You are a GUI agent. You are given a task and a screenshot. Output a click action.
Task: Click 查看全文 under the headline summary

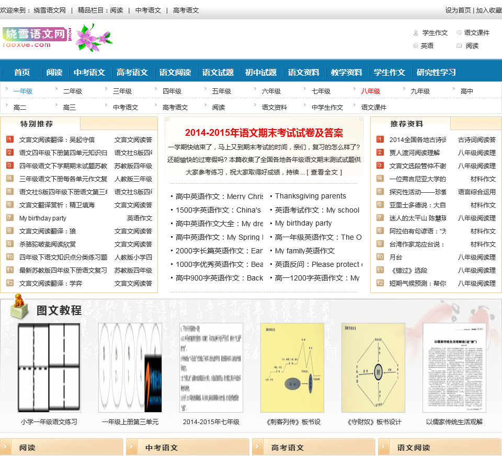coord(324,172)
